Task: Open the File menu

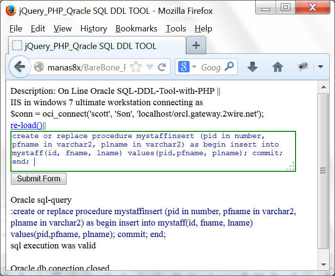Action: point(16,29)
